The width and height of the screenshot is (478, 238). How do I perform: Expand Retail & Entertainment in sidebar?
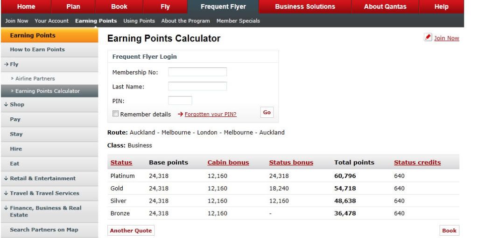pos(49,178)
